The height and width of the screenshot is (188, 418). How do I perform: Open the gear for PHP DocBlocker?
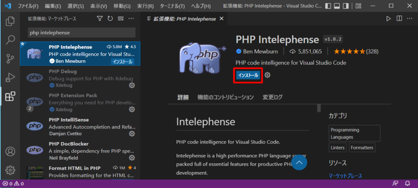132,158
